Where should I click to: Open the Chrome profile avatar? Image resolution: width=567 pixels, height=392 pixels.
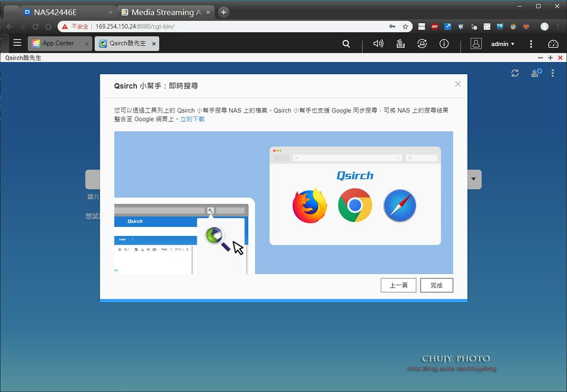click(545, 27)
